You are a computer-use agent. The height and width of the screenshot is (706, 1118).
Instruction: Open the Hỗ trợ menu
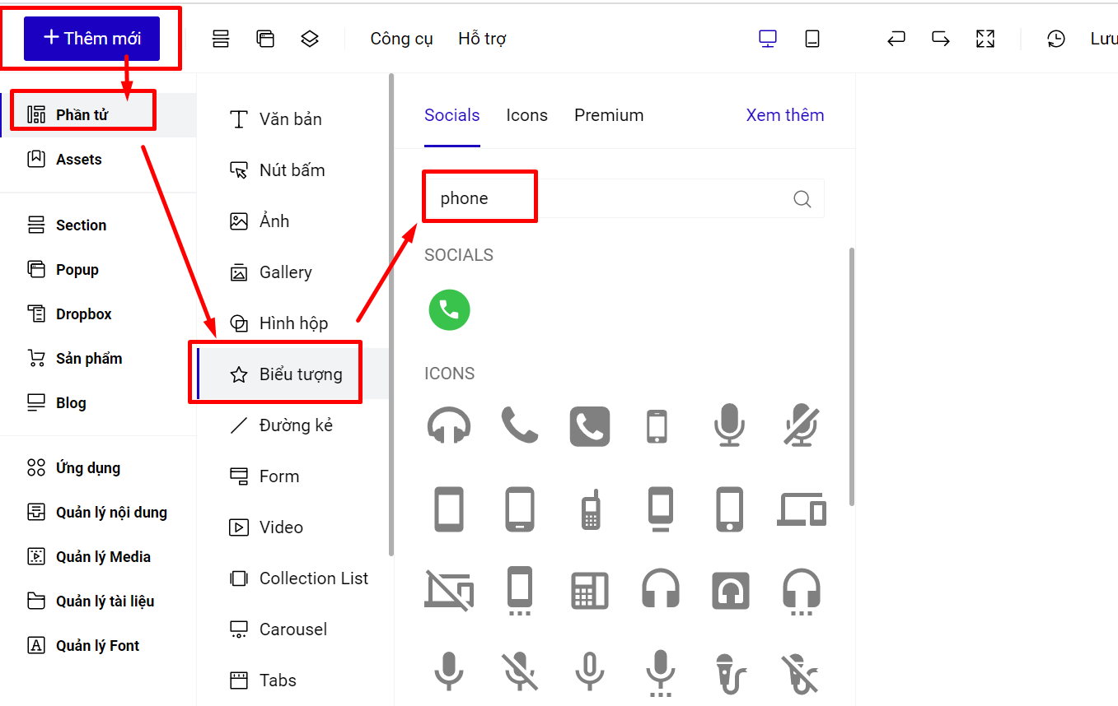coord(482,39)
